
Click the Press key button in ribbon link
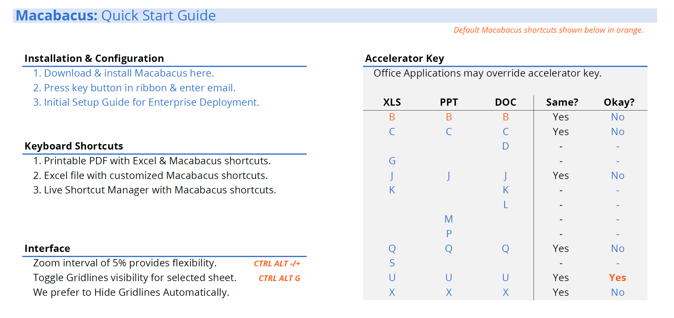[x=134, y=88]
